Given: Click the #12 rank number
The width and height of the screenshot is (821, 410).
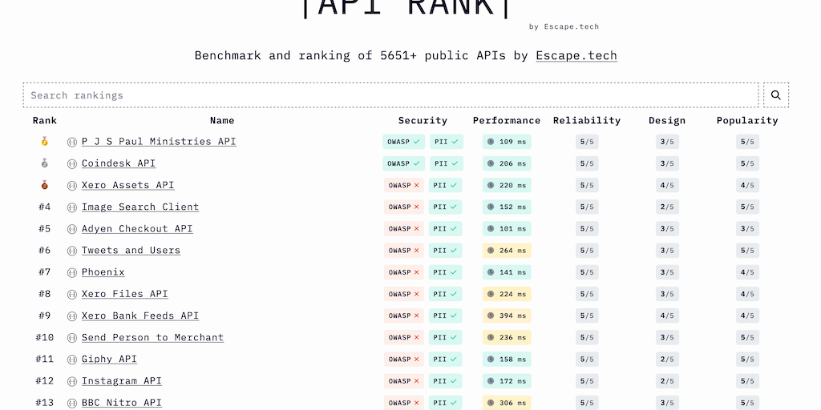Looking at the screenshot, I should [45, 381].
